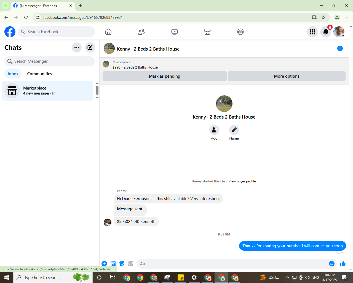Open the Marketplace chat in inbox list
The image size is (353, 283).
[48, 91]
